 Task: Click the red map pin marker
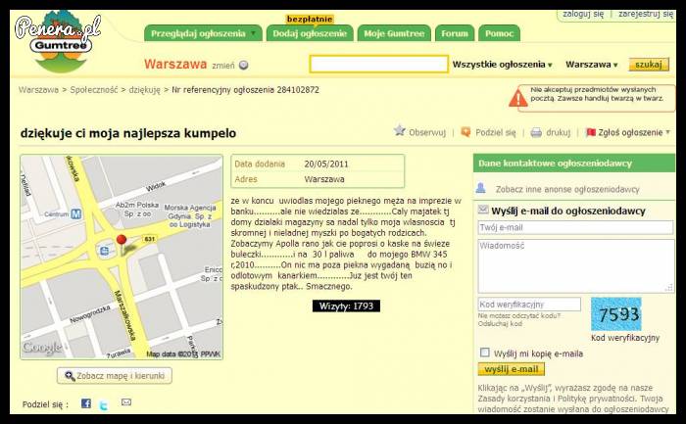pyautogui.click(x=122, y=242)
